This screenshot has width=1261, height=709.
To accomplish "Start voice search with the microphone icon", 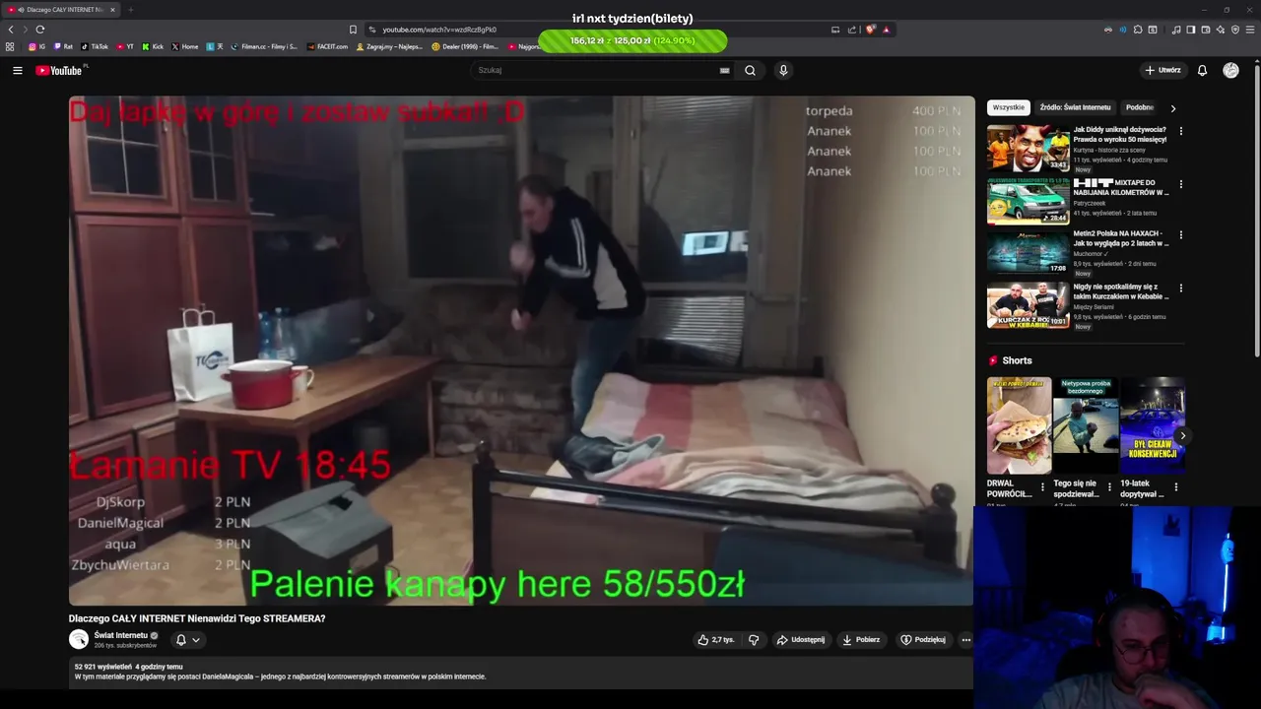I will pyautogui.click(x=783, y=70).
